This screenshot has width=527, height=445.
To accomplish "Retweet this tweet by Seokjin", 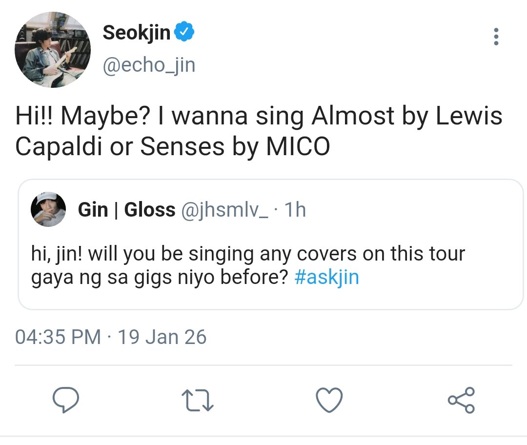I will (x=197, y=400).
